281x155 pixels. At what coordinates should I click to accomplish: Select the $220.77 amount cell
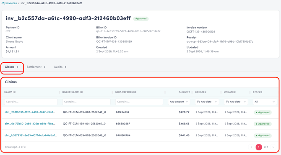click(184, 112)
